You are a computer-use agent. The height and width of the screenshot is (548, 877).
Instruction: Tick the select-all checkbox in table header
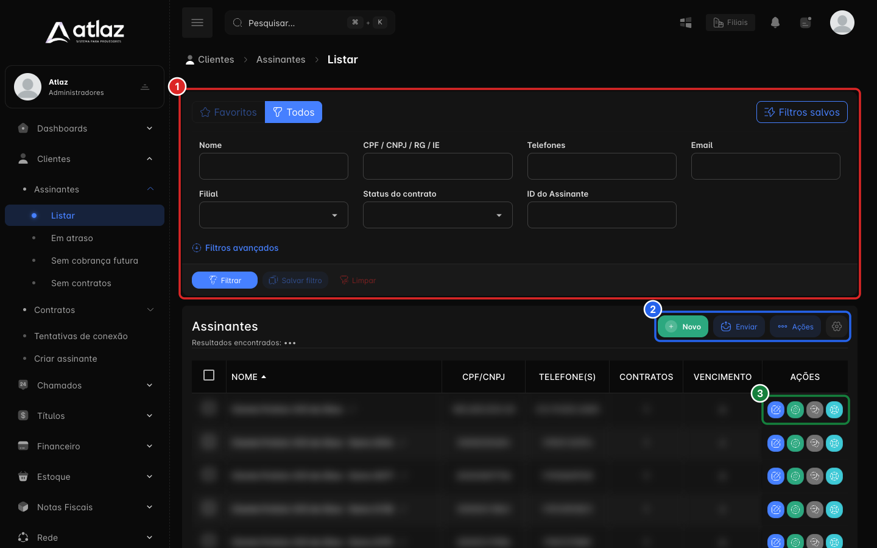[209, 375]
